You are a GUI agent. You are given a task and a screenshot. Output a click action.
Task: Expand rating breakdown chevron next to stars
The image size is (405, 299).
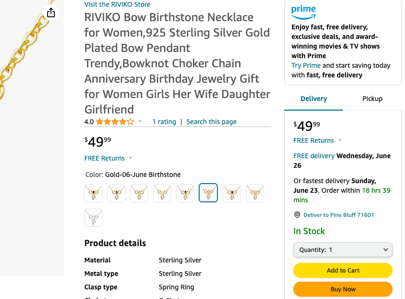pos(140,121)
